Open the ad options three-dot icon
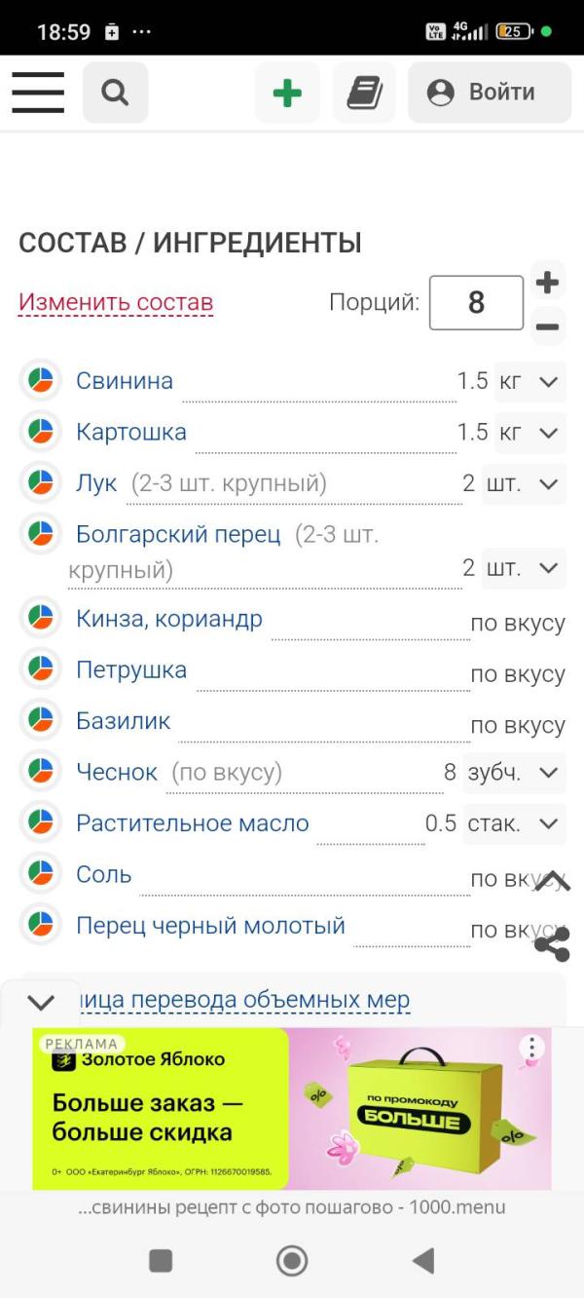Screen dimensions: 584x1298 [x=531, y=1049]
